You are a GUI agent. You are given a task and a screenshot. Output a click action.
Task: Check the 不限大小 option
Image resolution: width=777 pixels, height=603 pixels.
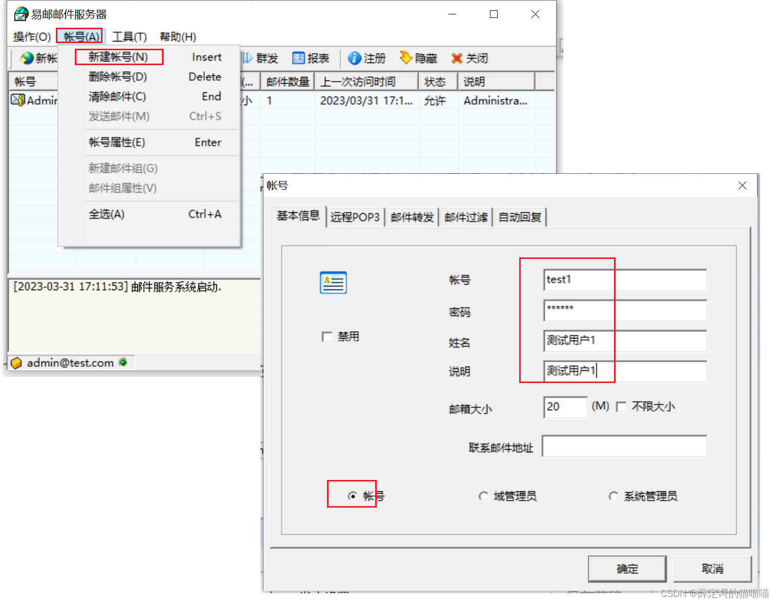click(621, 406)
